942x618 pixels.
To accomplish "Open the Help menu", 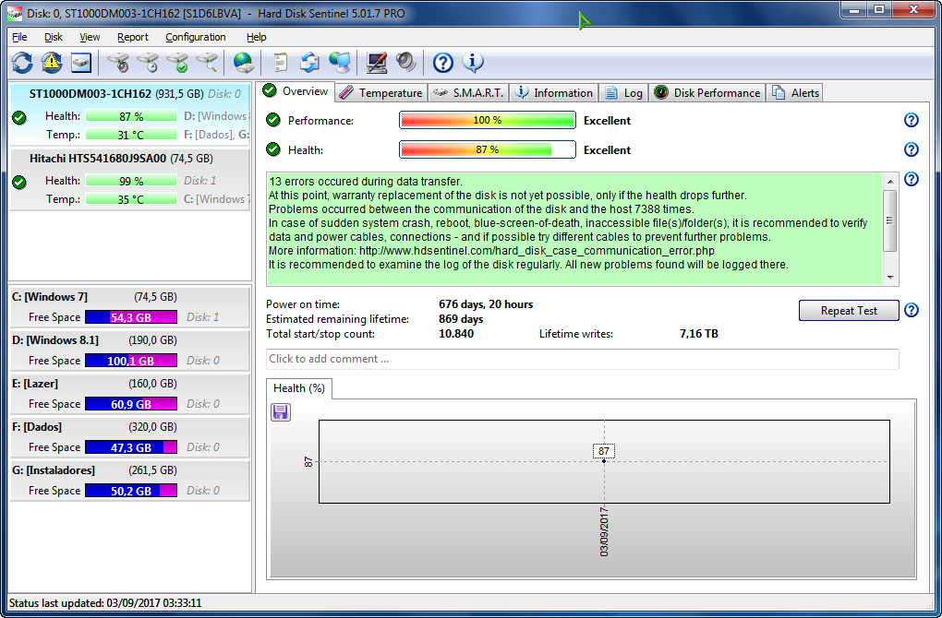I will pyautogui.click(x=256, y=37).
